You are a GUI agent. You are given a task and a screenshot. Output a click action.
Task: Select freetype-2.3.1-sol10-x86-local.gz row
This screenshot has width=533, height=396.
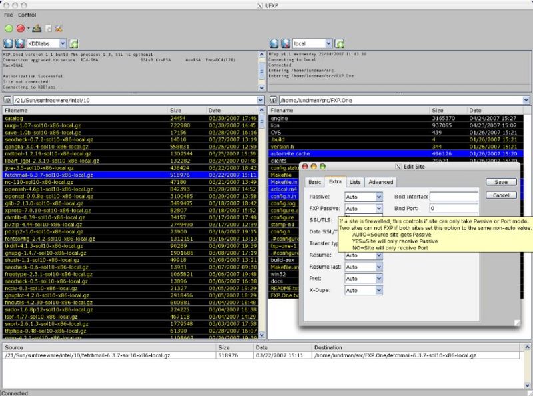[130, 274]
